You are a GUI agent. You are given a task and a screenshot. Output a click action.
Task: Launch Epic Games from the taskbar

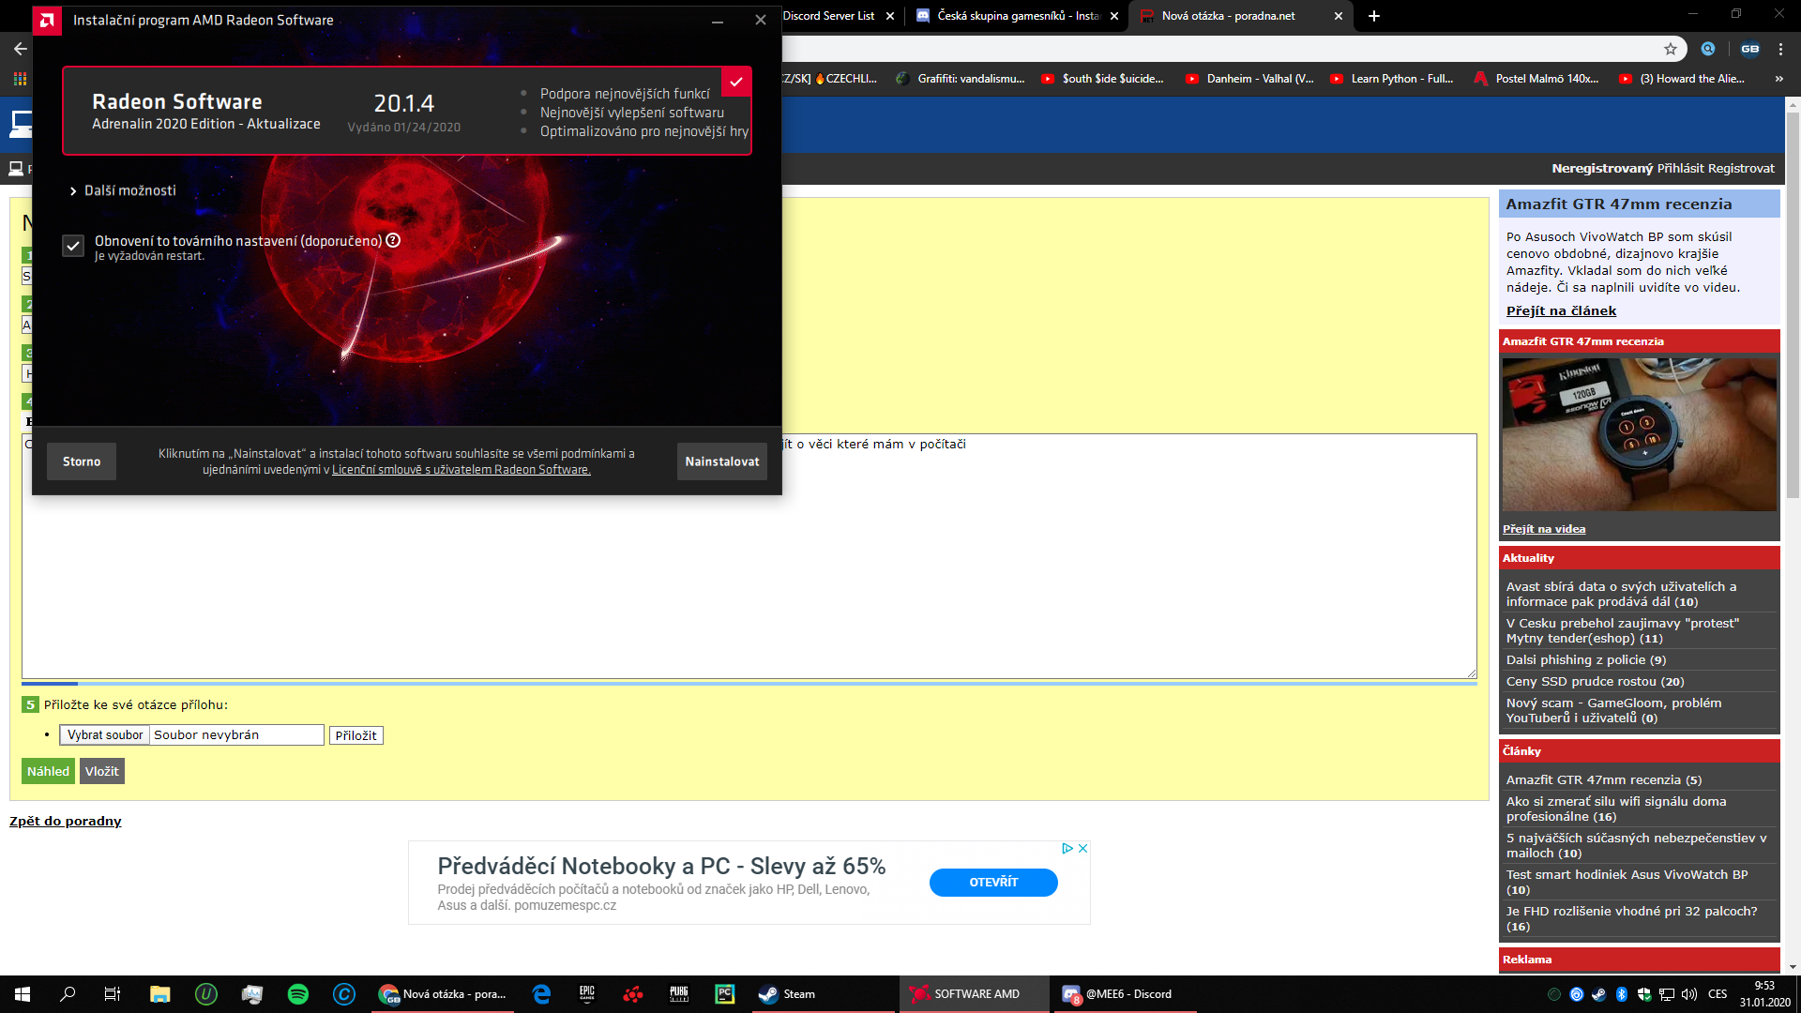tap(587, 994)
